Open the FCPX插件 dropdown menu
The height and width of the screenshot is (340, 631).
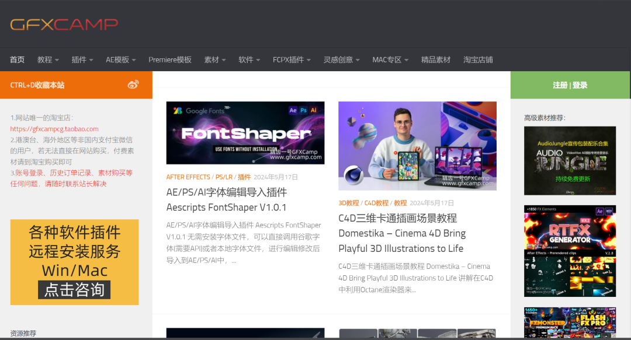click(x=292, y=60)
